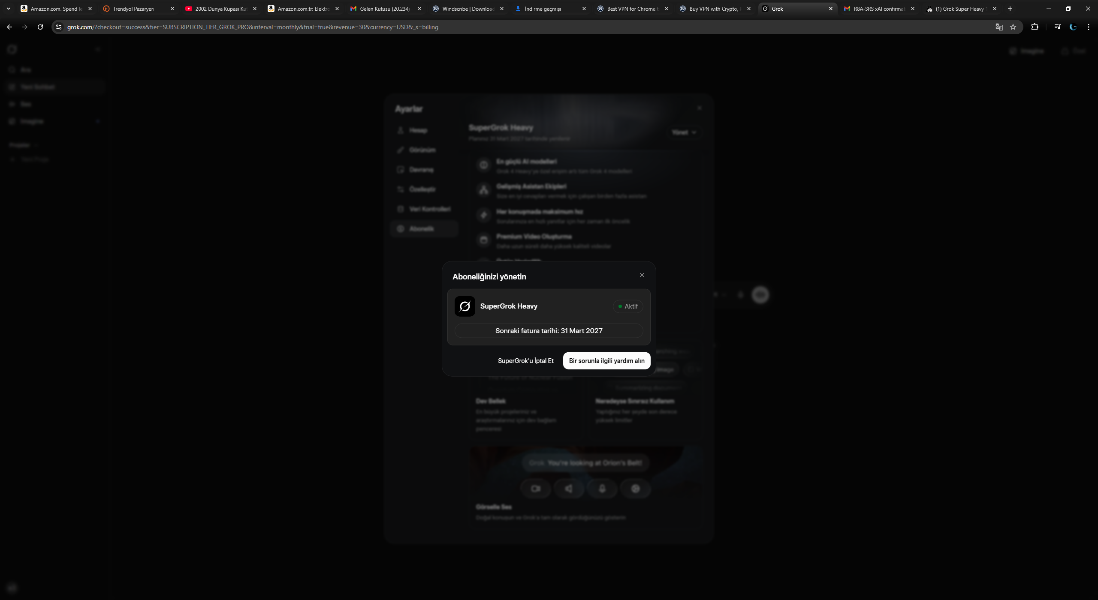Open the Chrome extensions menu

1035,27
